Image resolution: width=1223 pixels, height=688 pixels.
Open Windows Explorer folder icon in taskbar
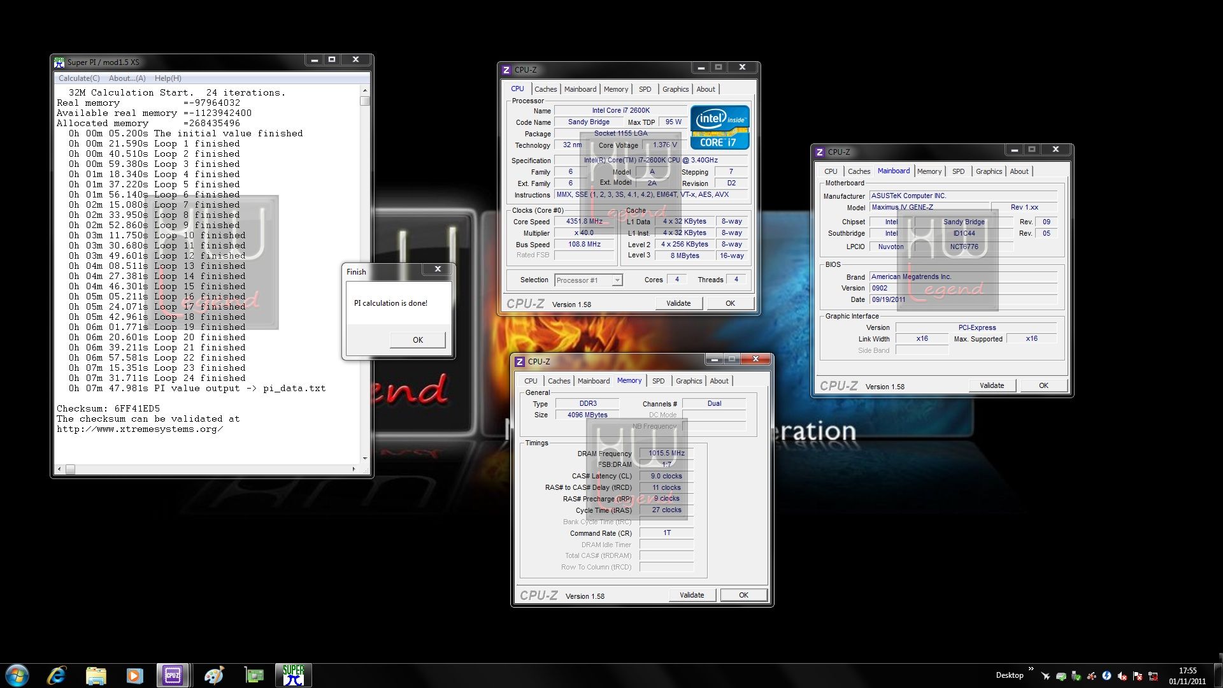pos(96,675)
